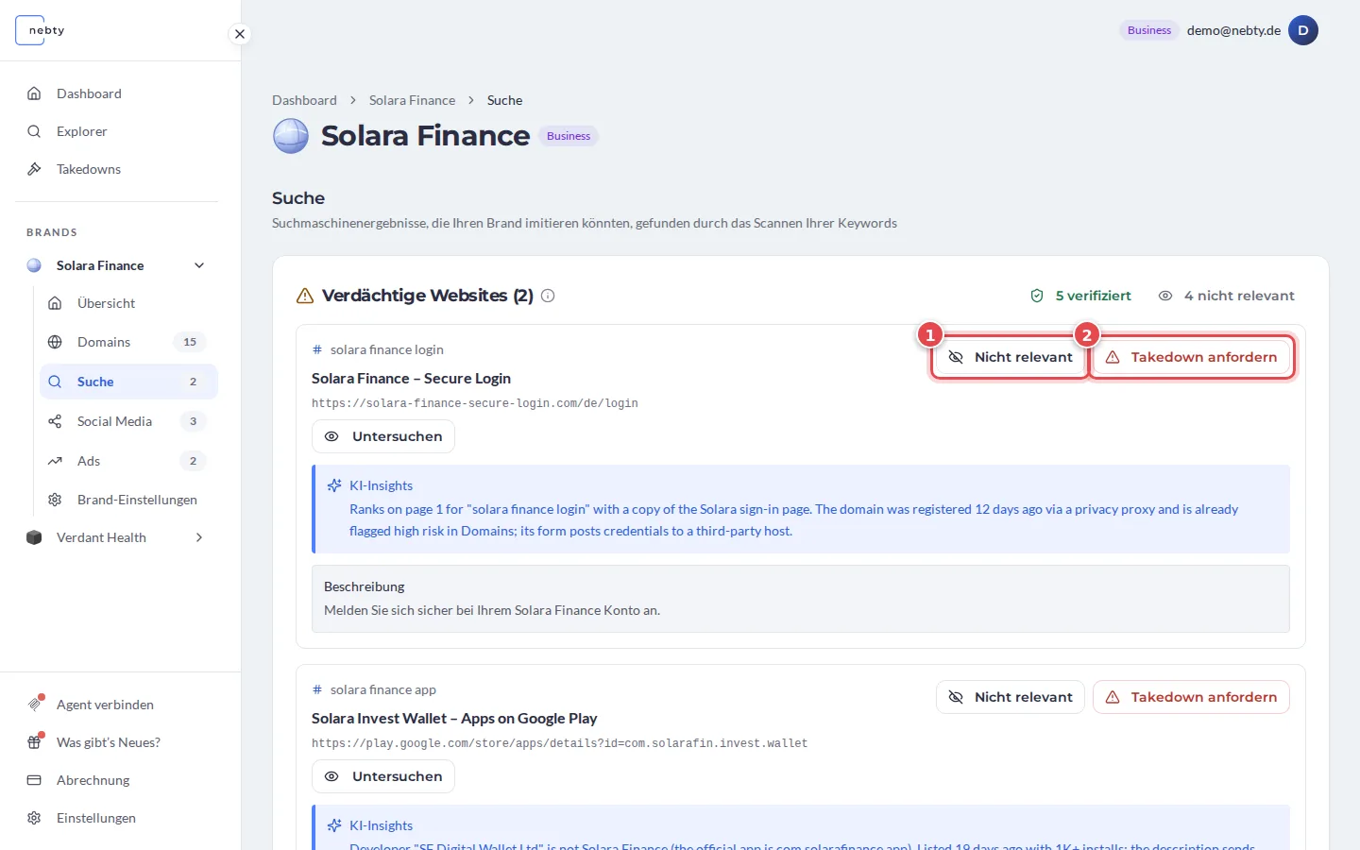Request takedown for the Secure Login result
The width and height of the screenshot is (1360, 850).
click(x=1191, y=357)
